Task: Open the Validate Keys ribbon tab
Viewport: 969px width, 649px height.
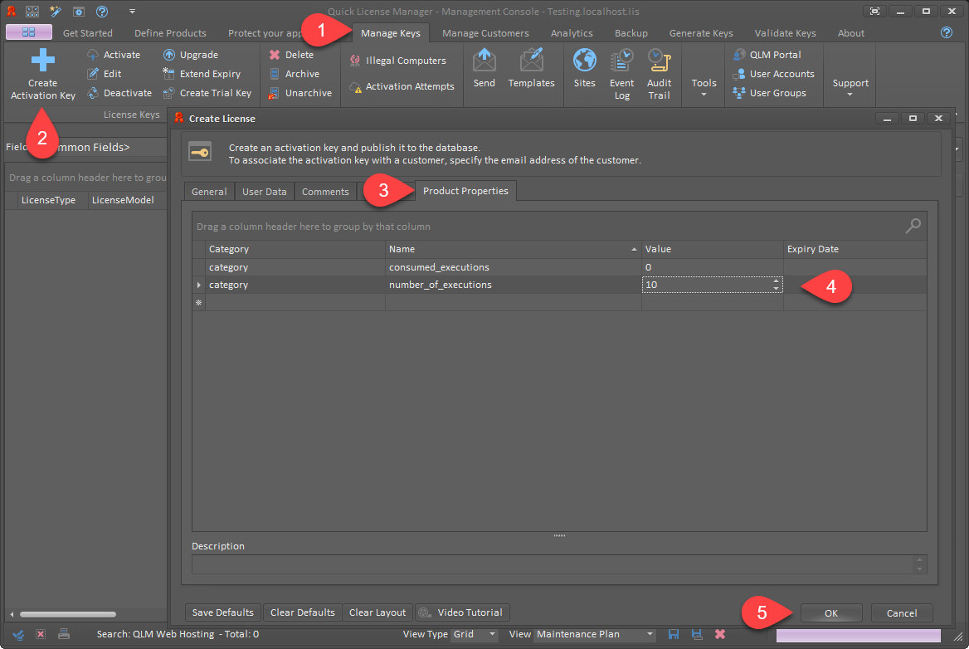Action: point(785,33)
